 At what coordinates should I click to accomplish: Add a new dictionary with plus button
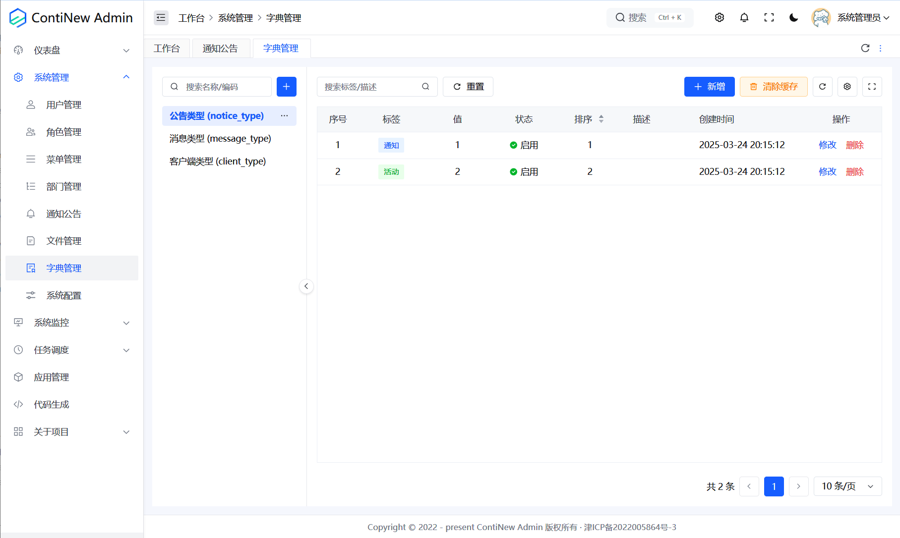tap(286, 87)
